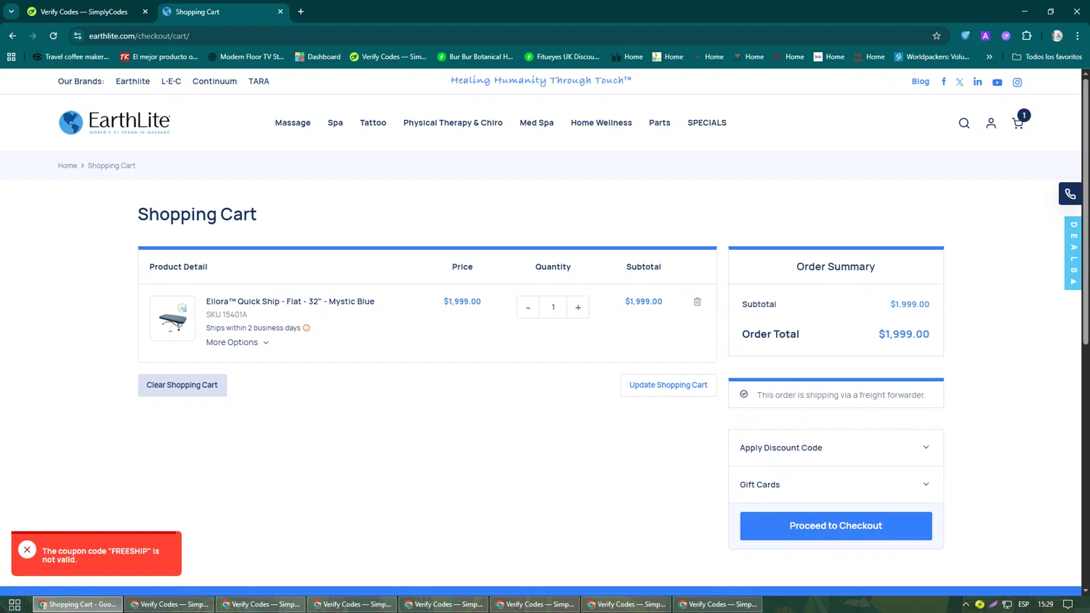Image resolution: width=1090 pixels, height=613 pixels.
Task: Expand the Gift Cards section
Action: tap(836, 484)
